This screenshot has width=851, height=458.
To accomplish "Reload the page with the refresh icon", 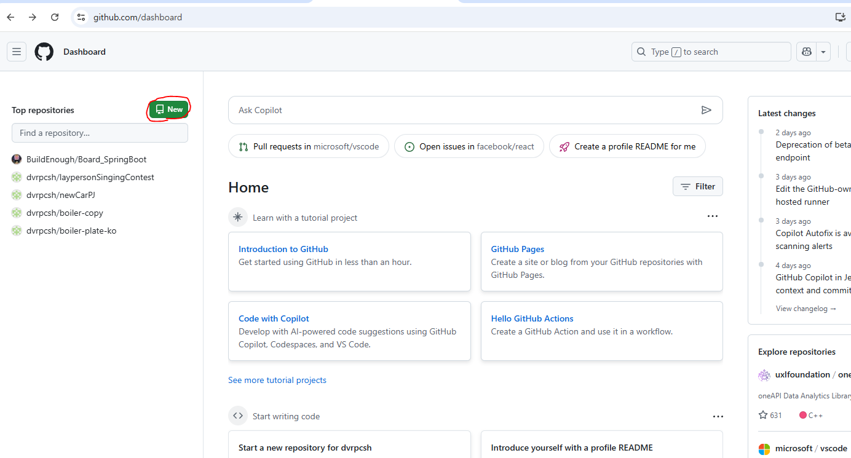I will point(55,17).
